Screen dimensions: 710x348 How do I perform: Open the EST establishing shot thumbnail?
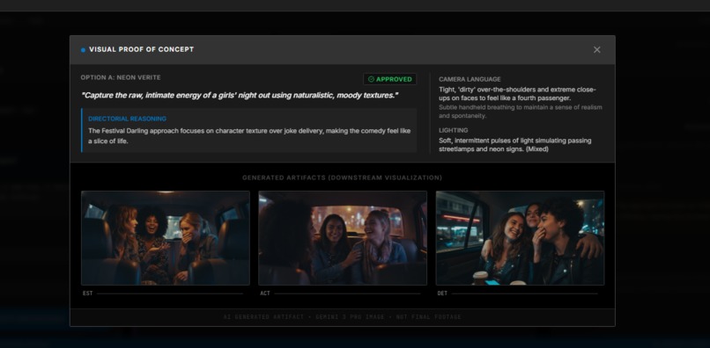(166, 238)
